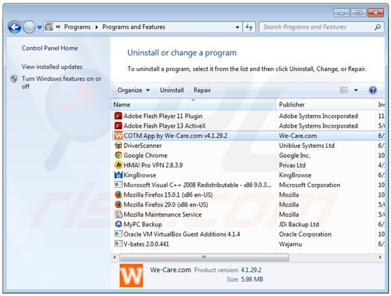Click Uniblue Systems Ltd publisher cell

tap(307, 145)
